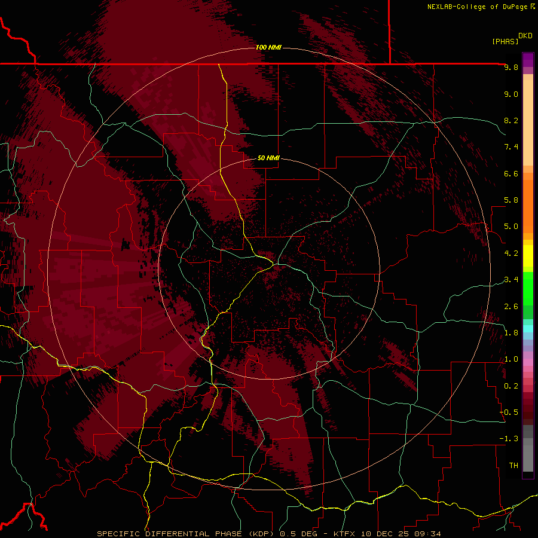Screen dimensions: 538x538
Task: Pick the purple segment topping the color scale
Action: [x=528, y=60]
